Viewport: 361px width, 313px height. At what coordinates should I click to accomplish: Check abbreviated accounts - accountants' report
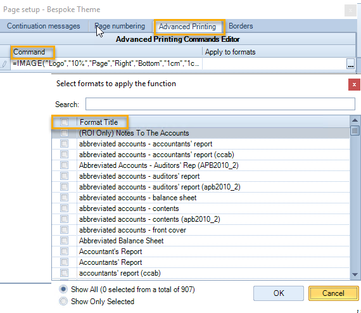64,143
